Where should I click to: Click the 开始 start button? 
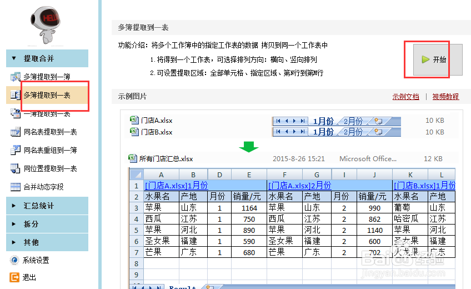click(x=438, y=59)
